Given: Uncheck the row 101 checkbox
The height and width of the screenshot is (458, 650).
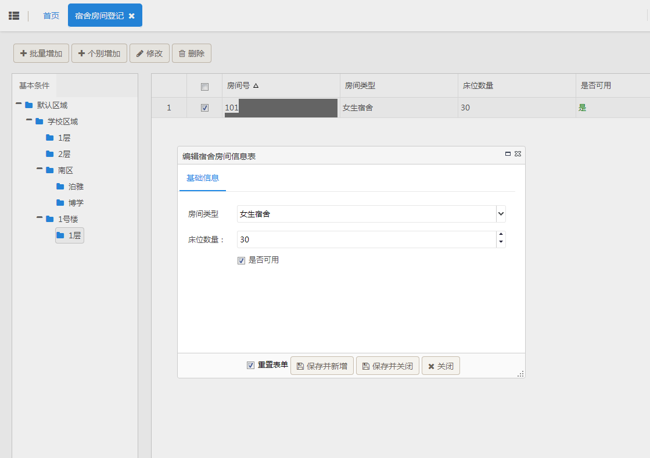Looking at the screenshot, I should click(x=204, y=108).
